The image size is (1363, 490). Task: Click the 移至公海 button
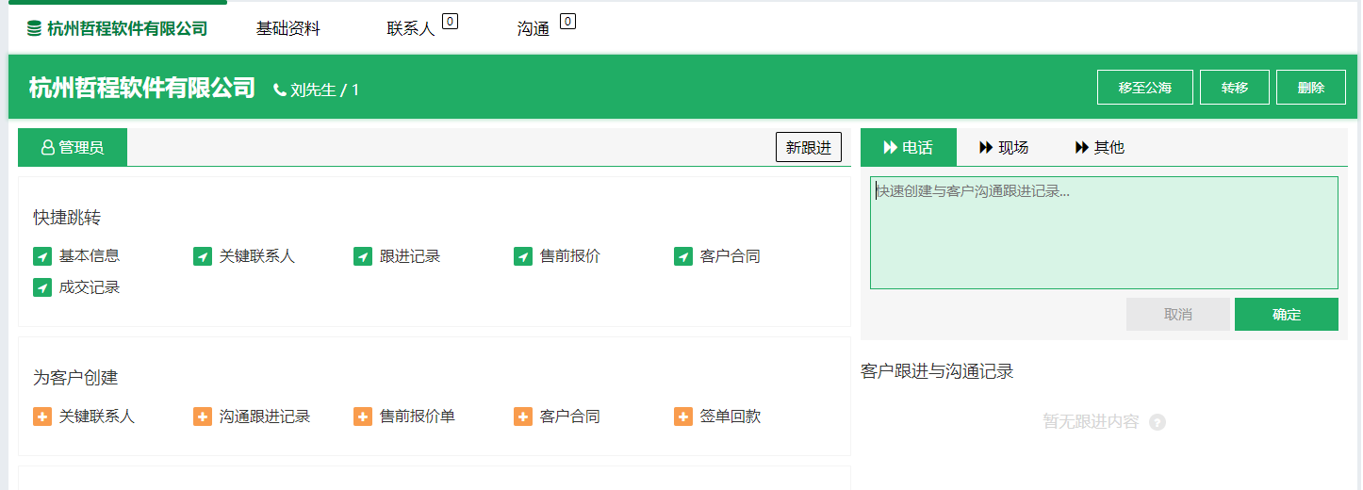[1145, 88]
